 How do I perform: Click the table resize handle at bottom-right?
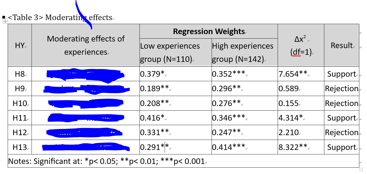[361, 169]
